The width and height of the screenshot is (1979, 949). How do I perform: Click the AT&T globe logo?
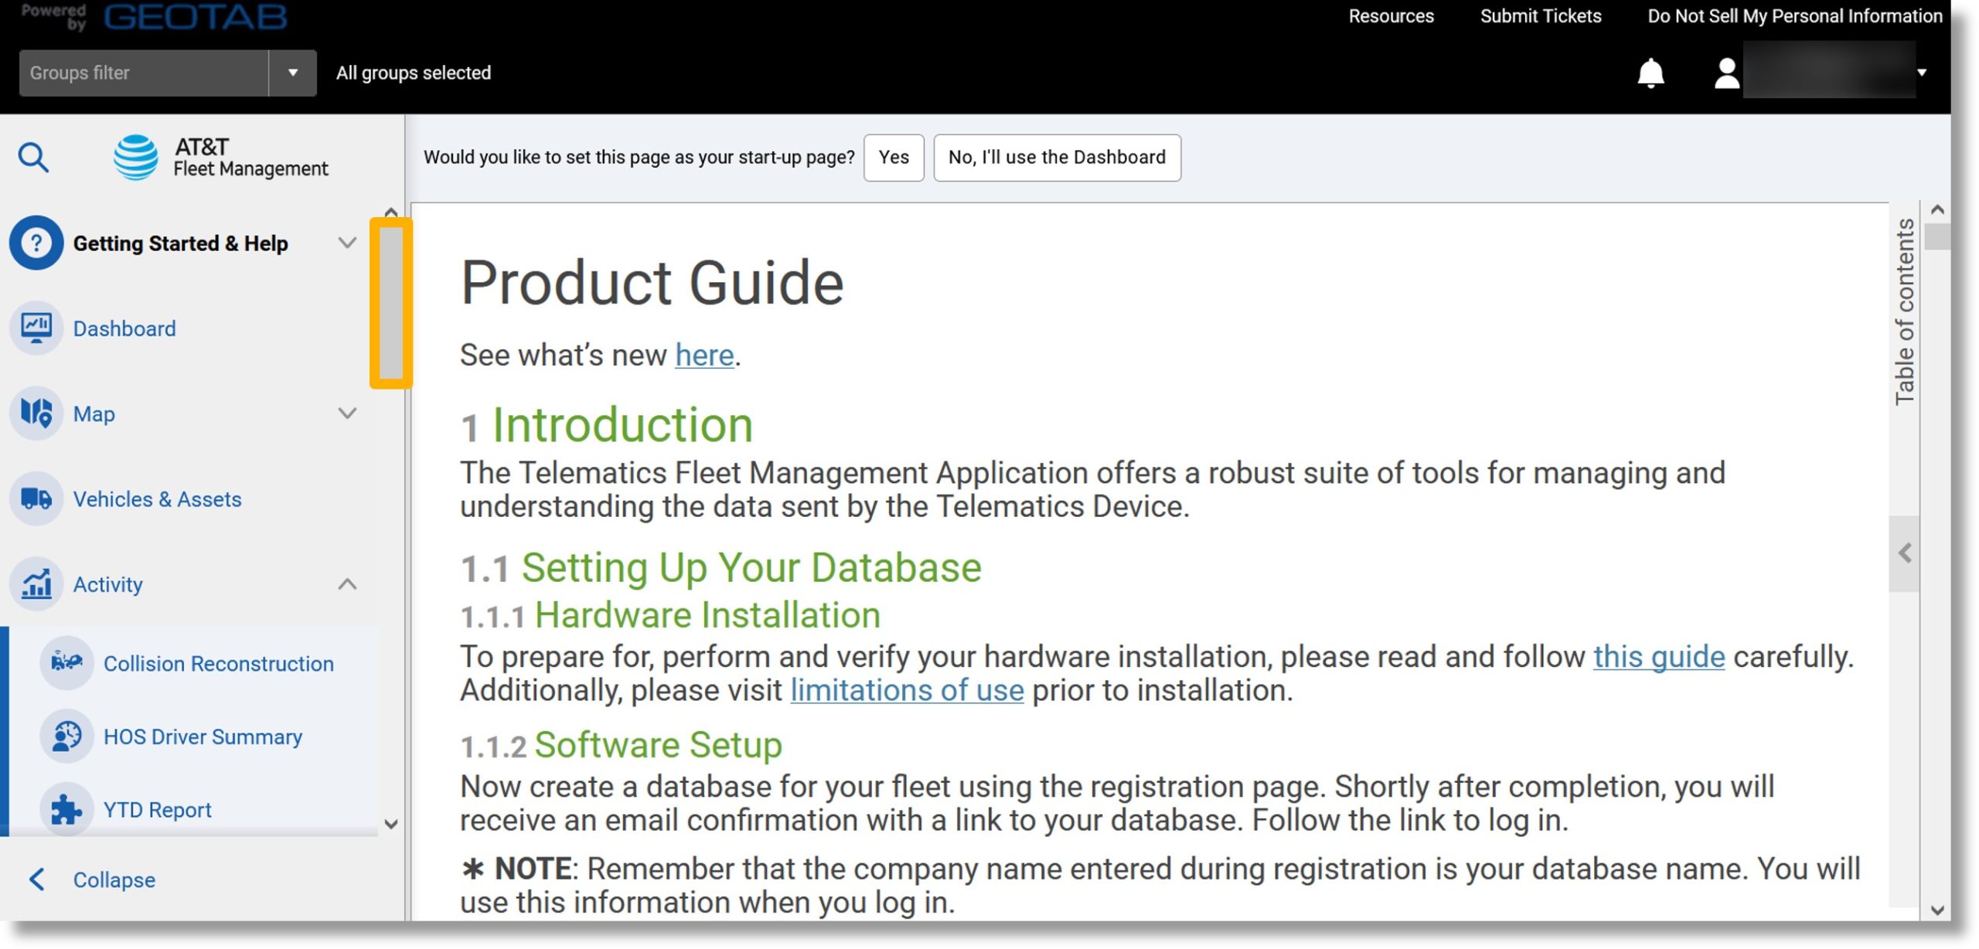(x=136, y=157)
